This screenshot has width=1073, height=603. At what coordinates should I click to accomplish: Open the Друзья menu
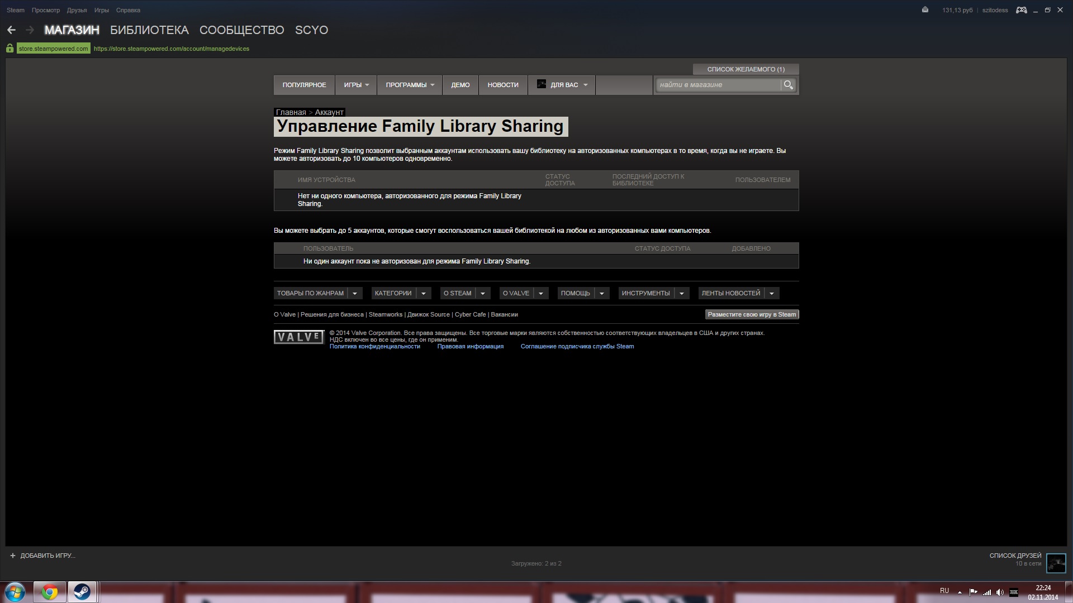click(77, 10)
